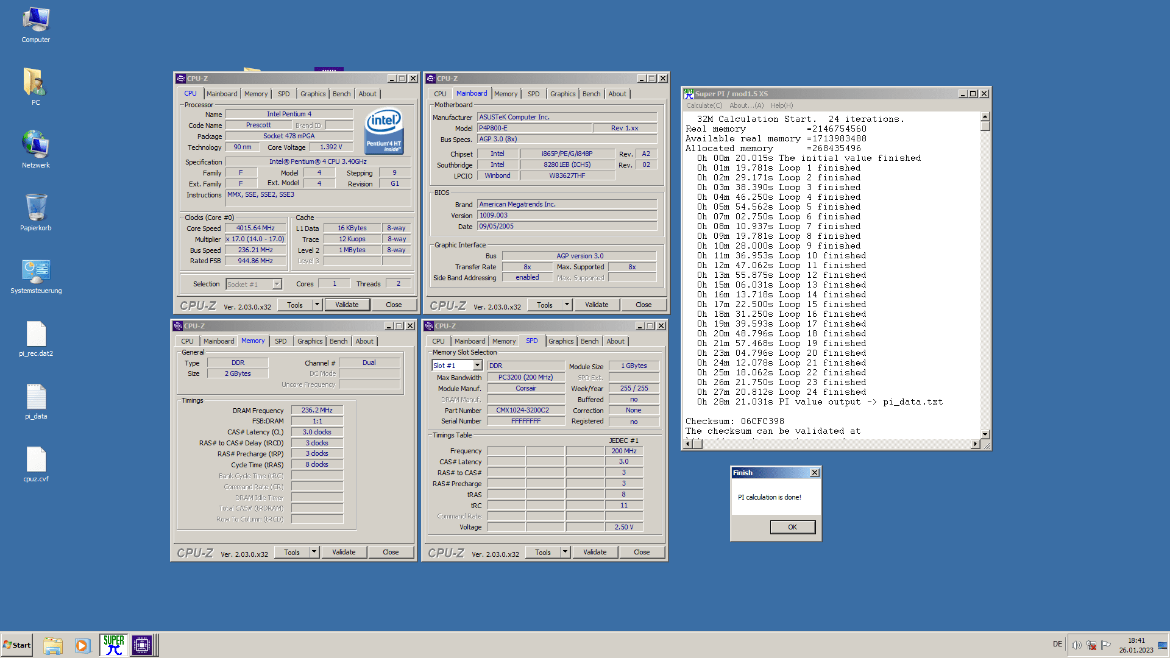Click Tools button in Mainboard window
The height and width of the screenshot is (658, 1170).
point(545,305)
